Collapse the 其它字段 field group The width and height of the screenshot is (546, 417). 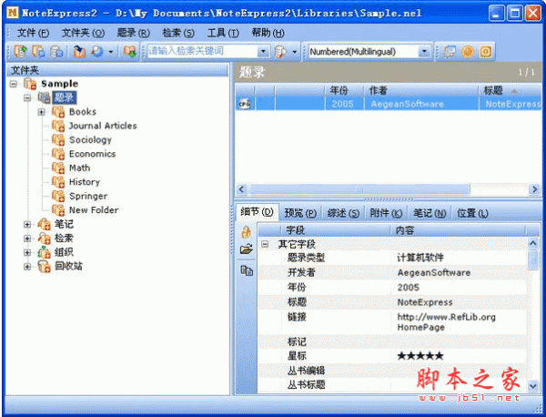coord(265,244)
